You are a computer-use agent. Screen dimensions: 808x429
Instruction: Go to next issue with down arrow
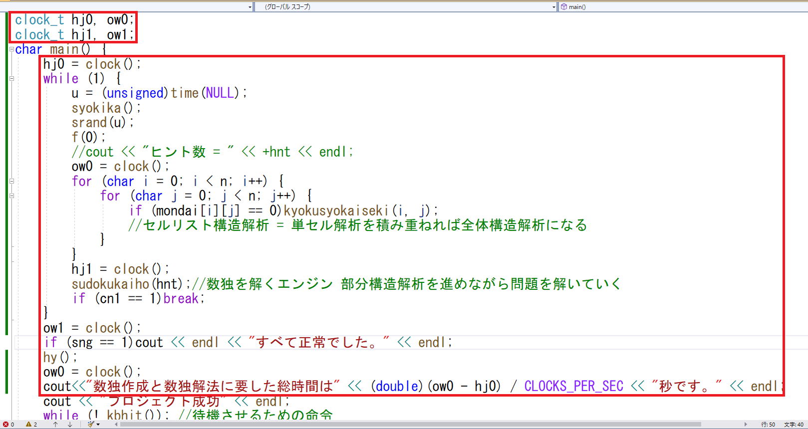(70, 425)
